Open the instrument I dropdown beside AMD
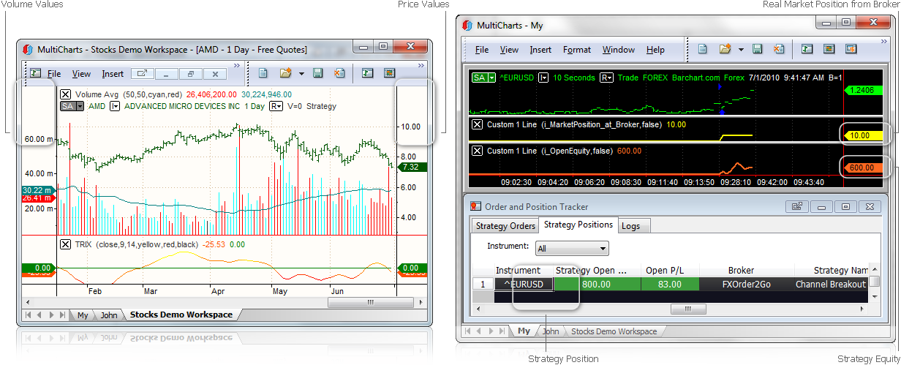Screen dimensions: 901x365 click(115, 106)
